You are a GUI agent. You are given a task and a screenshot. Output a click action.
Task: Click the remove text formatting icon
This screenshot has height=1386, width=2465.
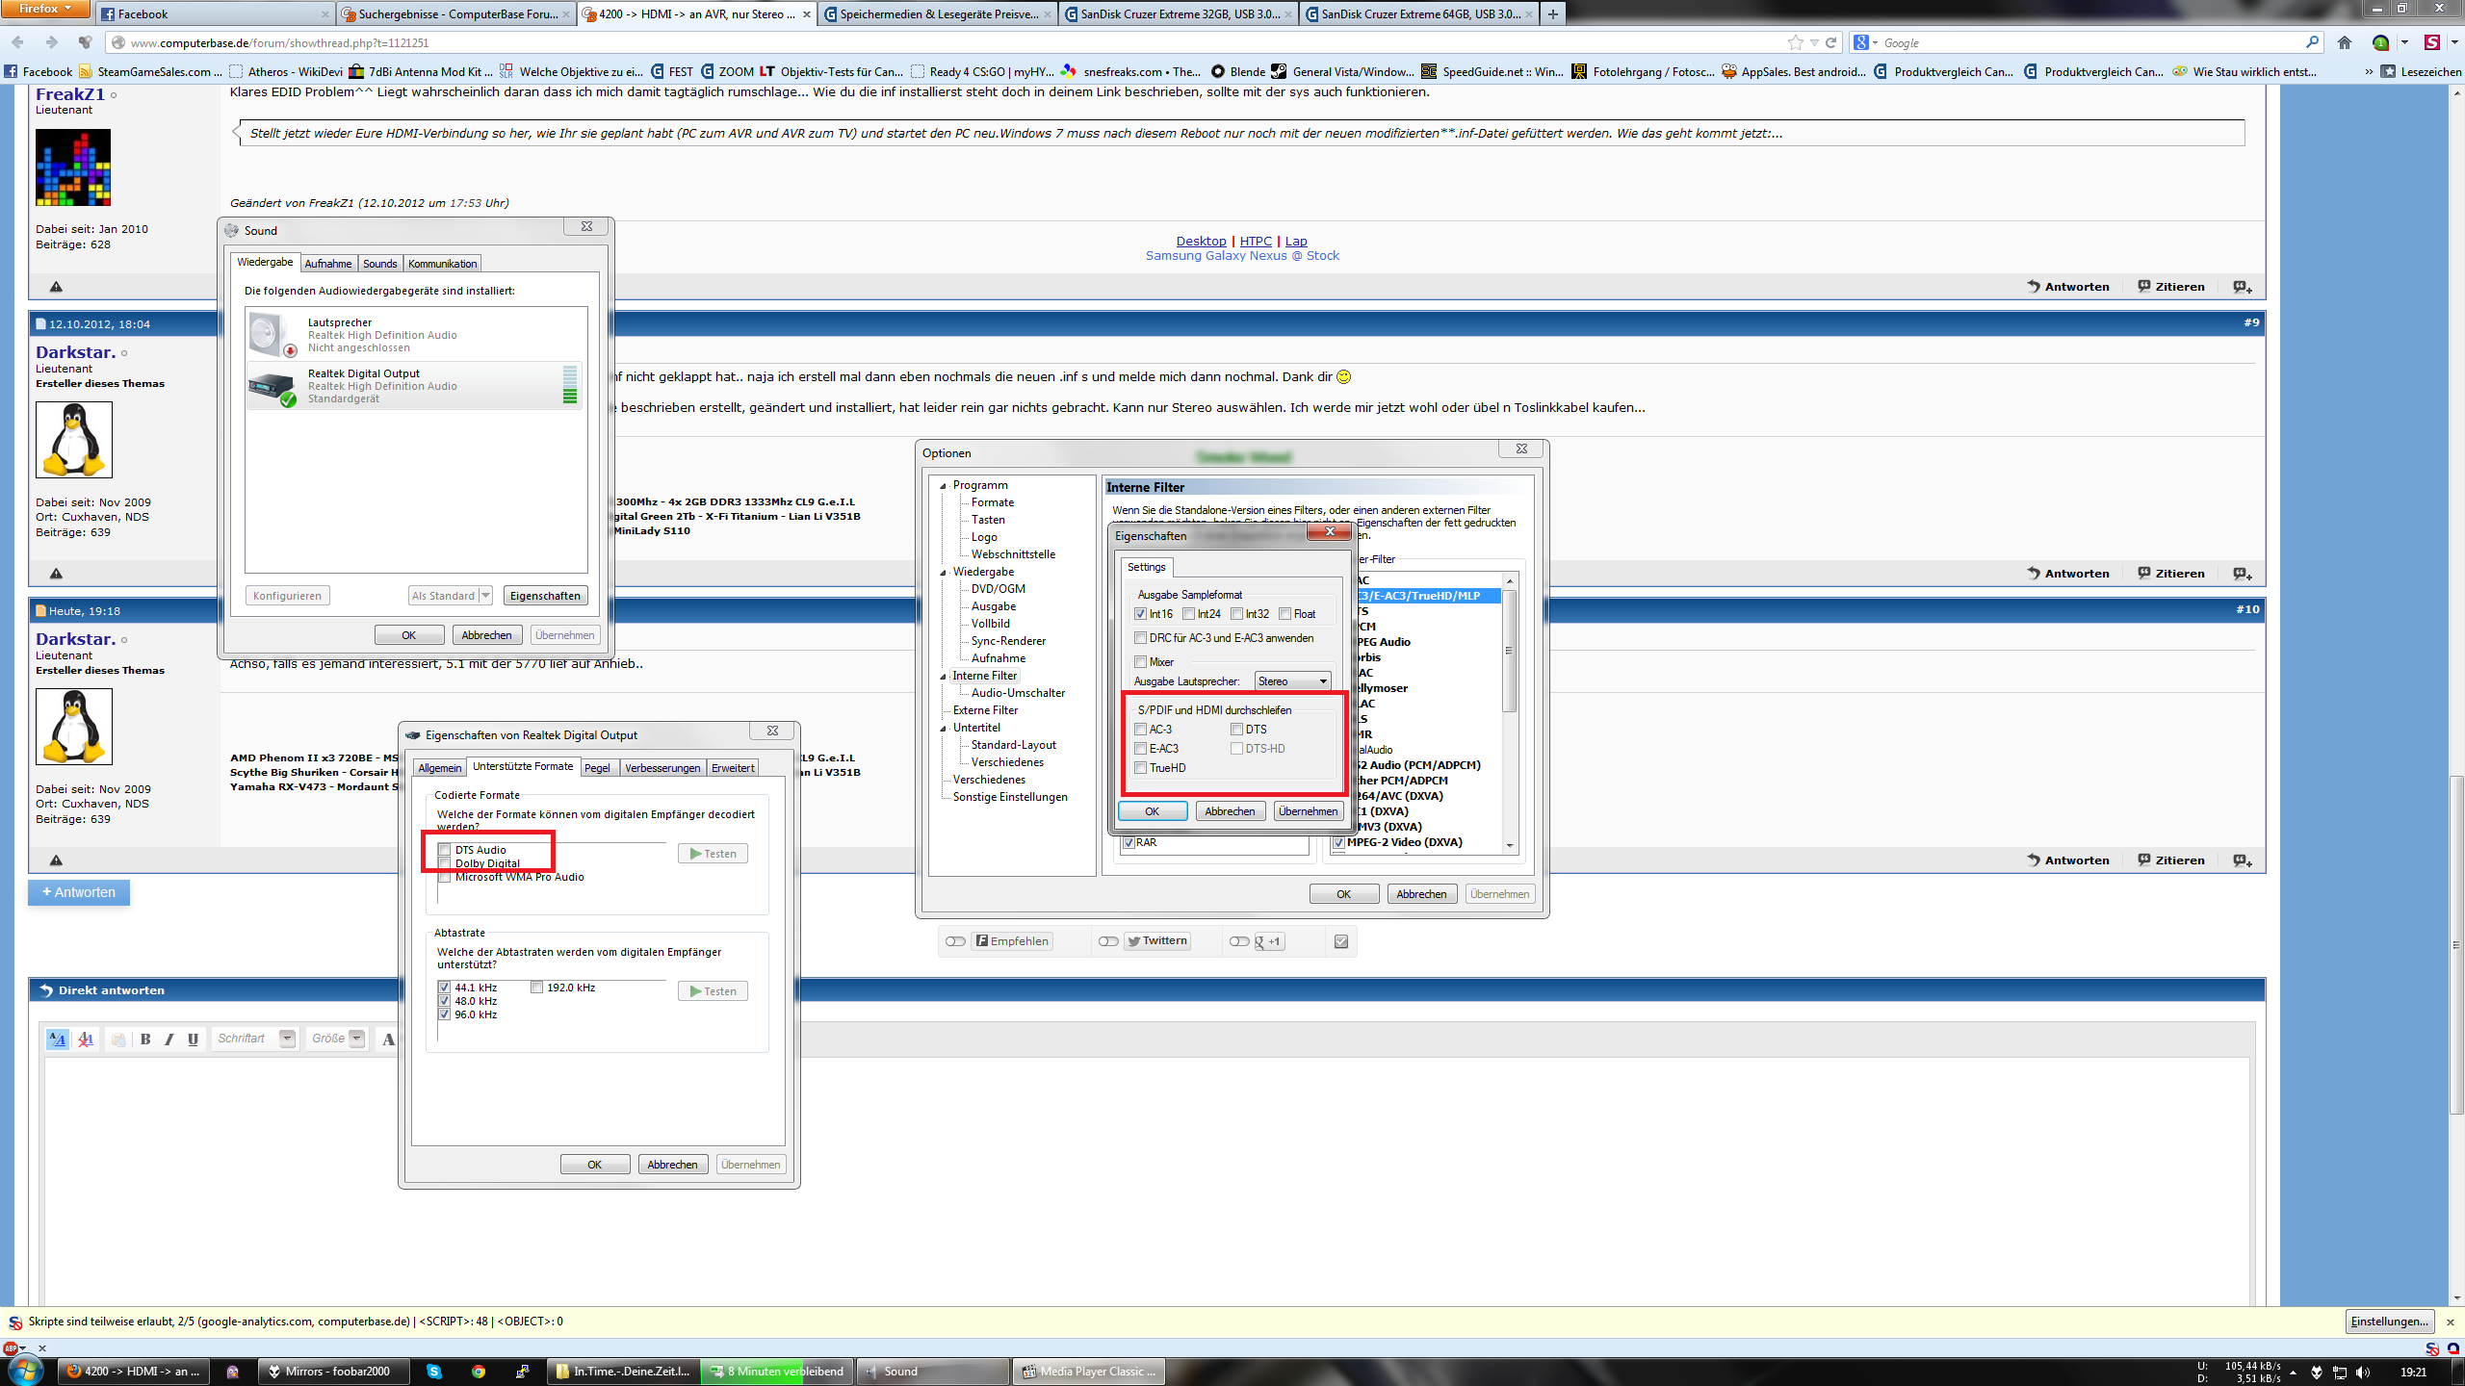point(86,1039)
